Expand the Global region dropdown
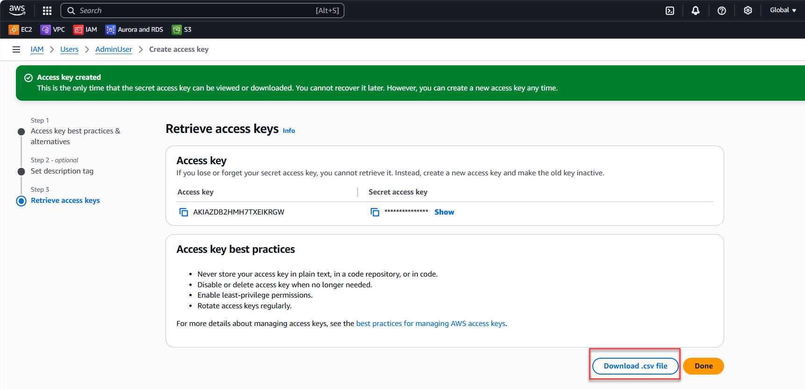This screenshot has height=389, width=805. 783,10
